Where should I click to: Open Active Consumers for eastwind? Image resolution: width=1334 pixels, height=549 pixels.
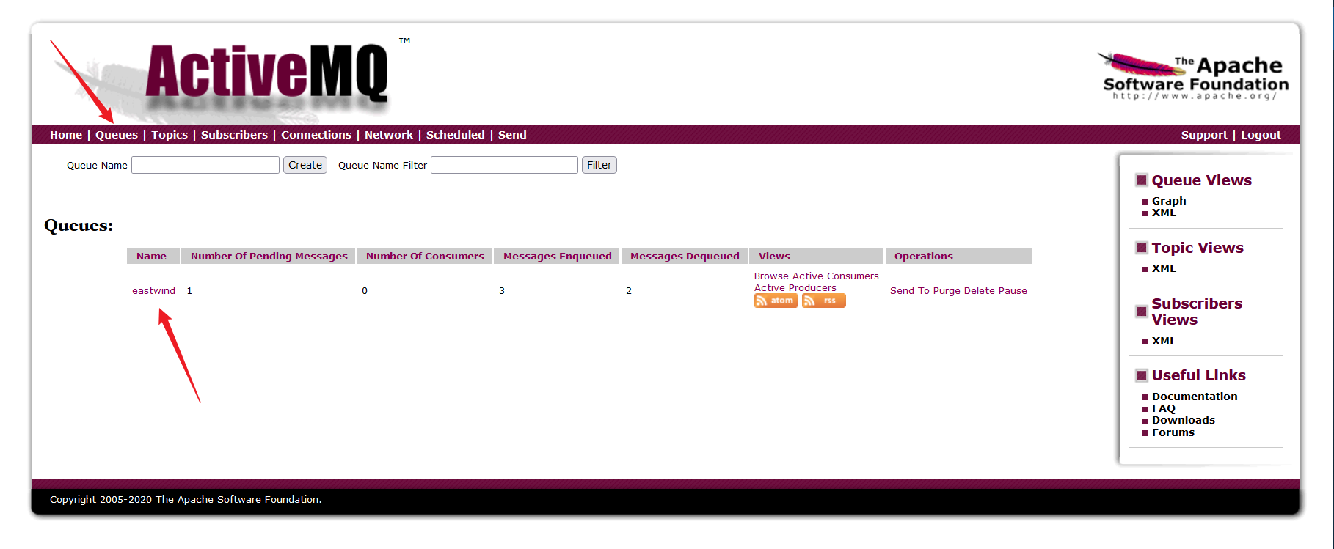click(836, 276)
